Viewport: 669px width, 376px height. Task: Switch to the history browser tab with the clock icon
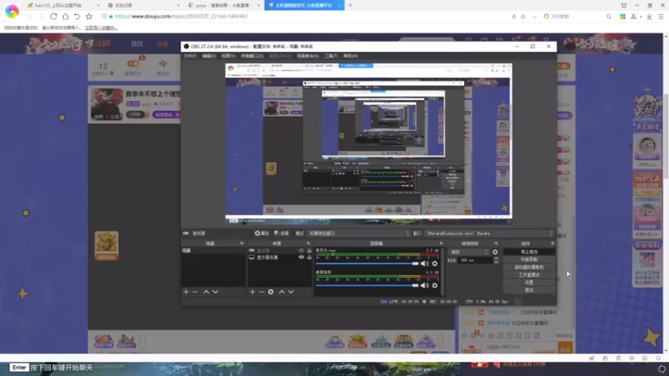(x=142, y=5)
